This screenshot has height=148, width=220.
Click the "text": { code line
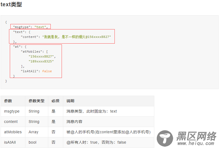pyautogui.click(x=22, y=32)
